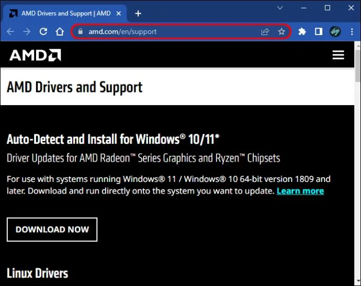View site security lock information
361x286 pixels.
point(81,31)
